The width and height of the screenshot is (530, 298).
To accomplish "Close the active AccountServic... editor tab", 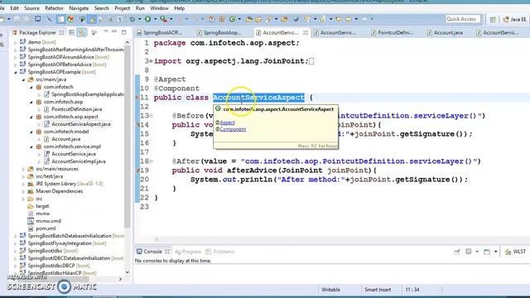I will pyautogui.click(x=306, y=32).
